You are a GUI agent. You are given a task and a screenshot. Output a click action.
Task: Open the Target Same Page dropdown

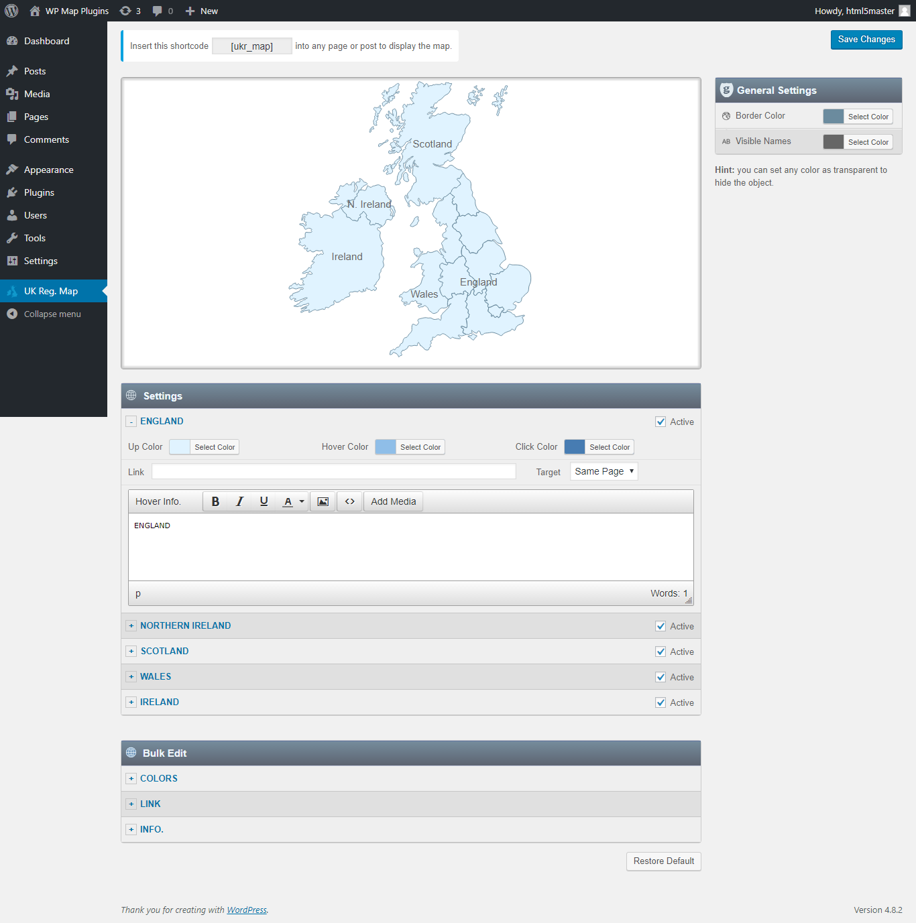pos(604,471)
